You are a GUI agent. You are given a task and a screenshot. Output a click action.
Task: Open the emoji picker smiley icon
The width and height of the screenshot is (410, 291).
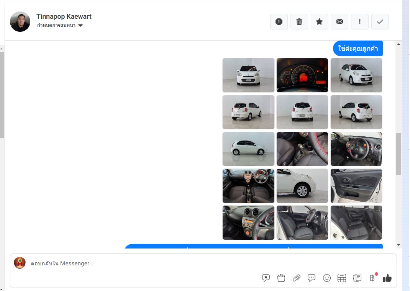[327, 278]
